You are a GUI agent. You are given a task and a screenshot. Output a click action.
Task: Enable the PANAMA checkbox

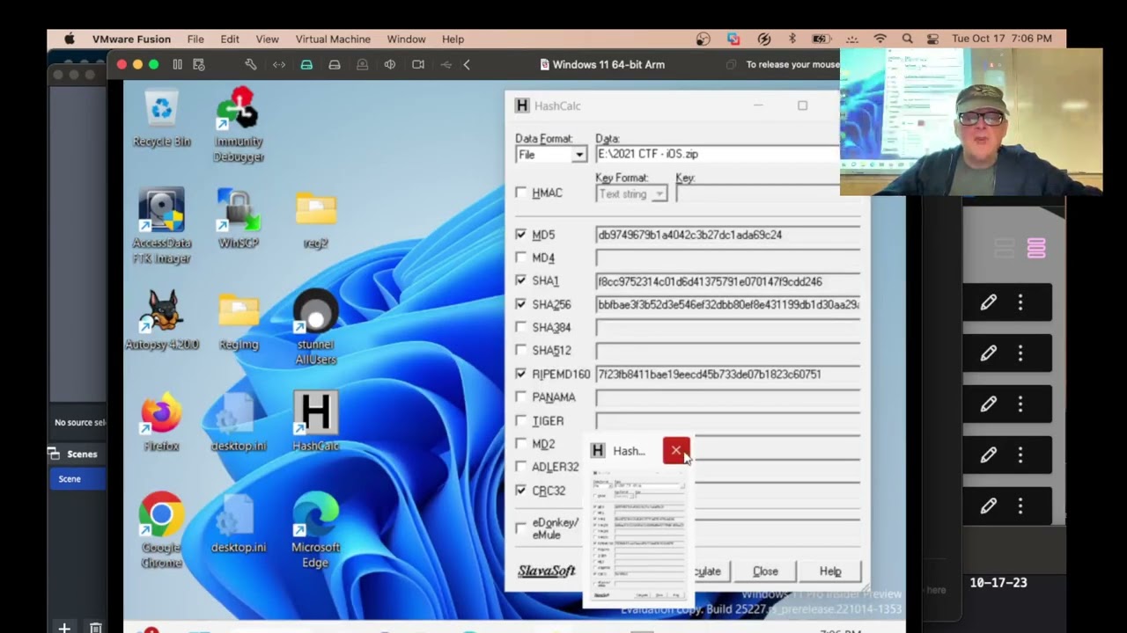[x=521, y=397]
